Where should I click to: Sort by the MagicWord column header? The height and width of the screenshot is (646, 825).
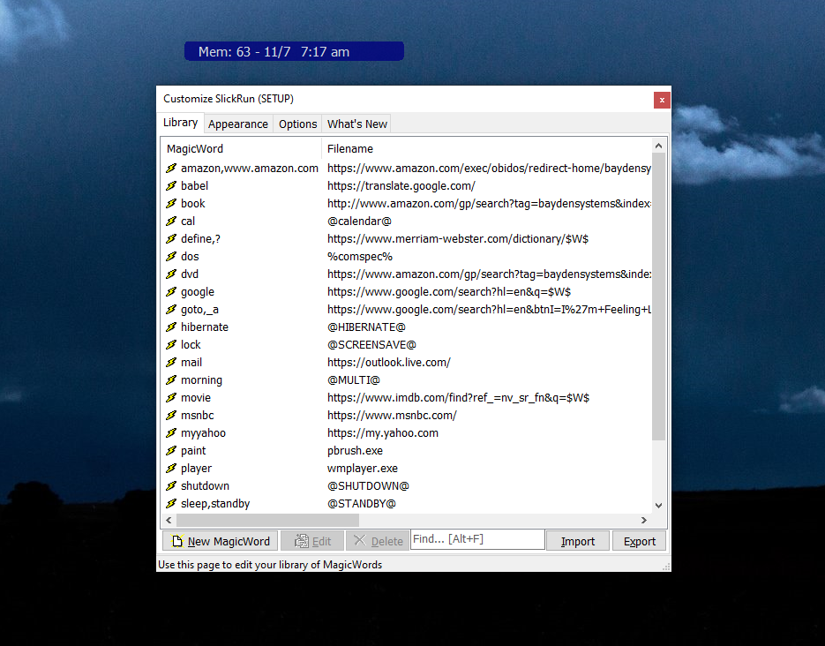point(241,149)
